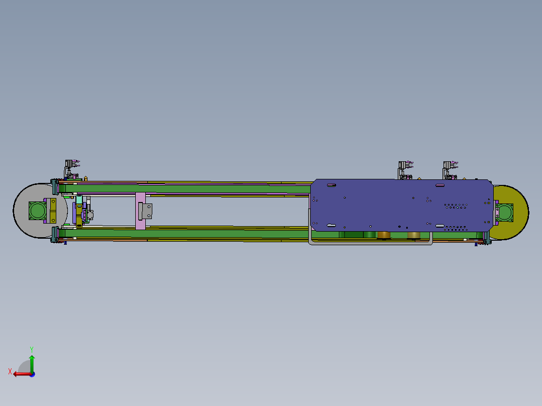Image resolution: width=542 pixels, height=406 pixels.
Task: Click the green motor flange on the right pulley
Action: 505,212
